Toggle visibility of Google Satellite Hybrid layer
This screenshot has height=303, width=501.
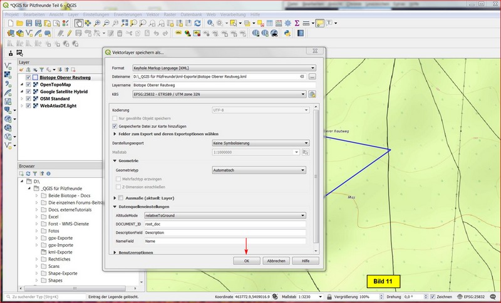click(28, 91)
